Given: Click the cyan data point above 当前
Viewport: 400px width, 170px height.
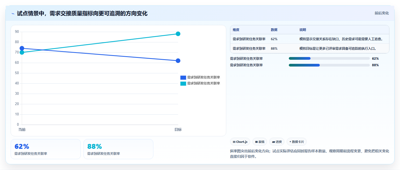Looking at the screenshot, I should click(22, 52).
